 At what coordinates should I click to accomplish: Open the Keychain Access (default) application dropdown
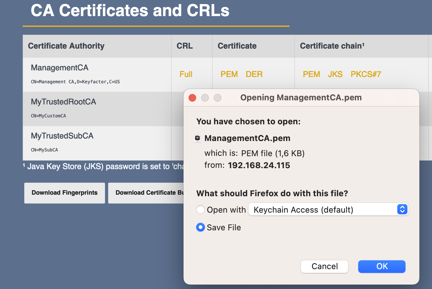point(328,209)
